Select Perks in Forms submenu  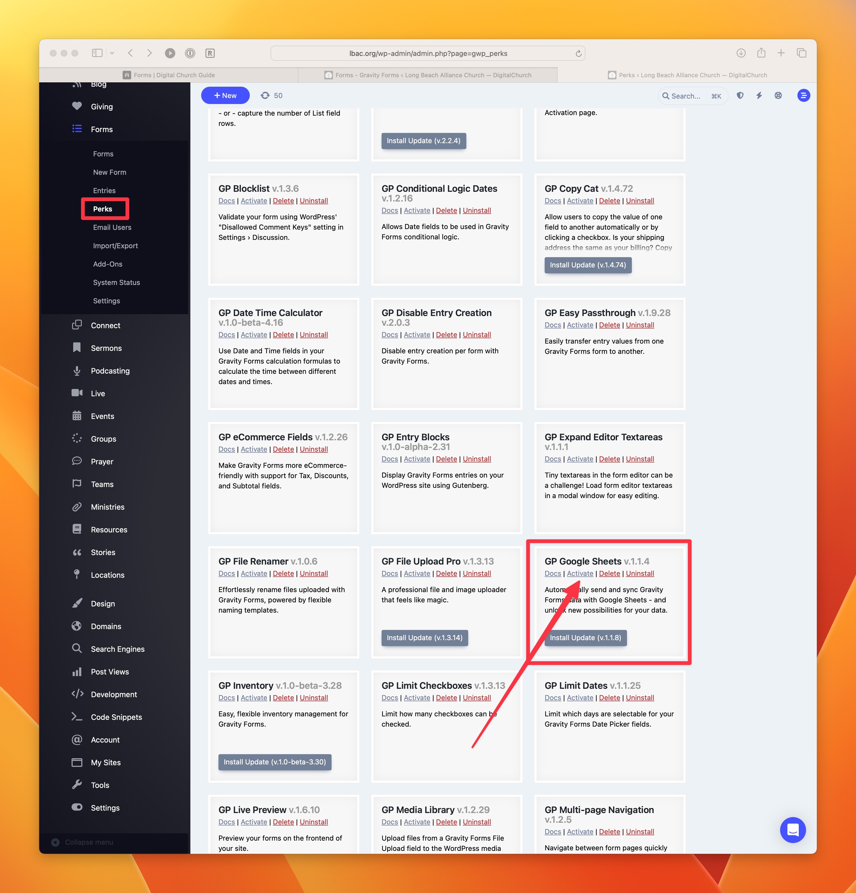point(103,209)
